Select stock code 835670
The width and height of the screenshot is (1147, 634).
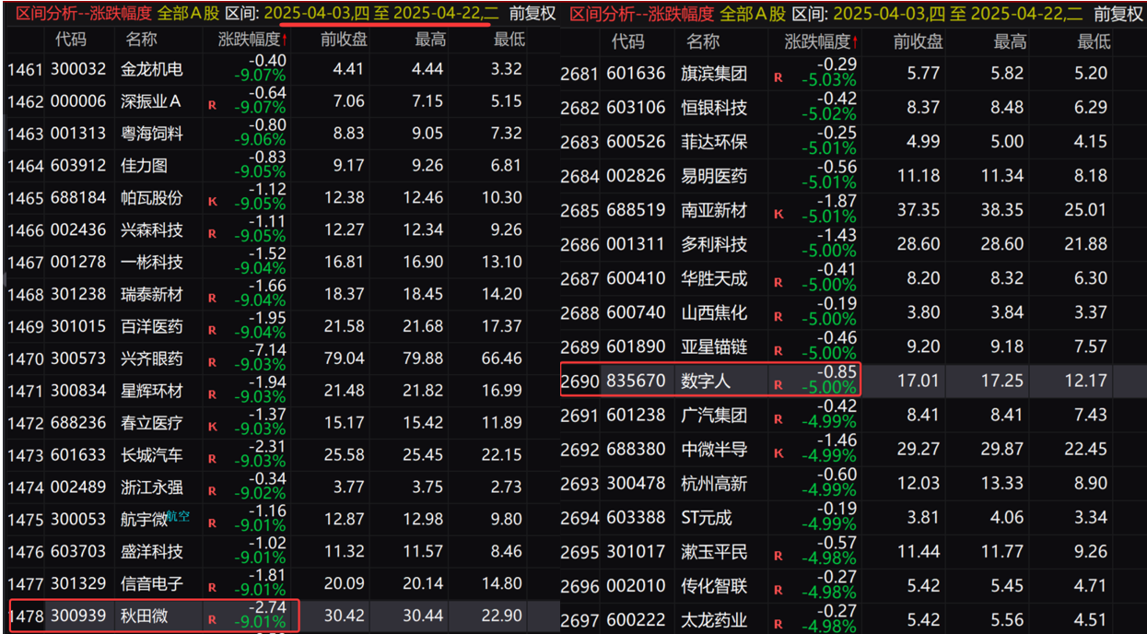click(x=636, y=381)
